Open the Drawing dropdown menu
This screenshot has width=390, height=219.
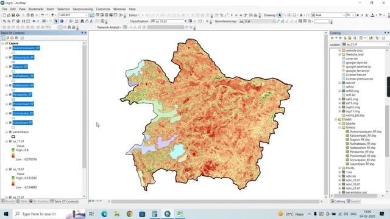click(271, 15)
